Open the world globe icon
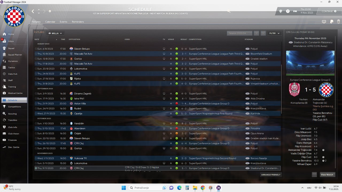Screen dimensions: 342x192 coord(281,11)
